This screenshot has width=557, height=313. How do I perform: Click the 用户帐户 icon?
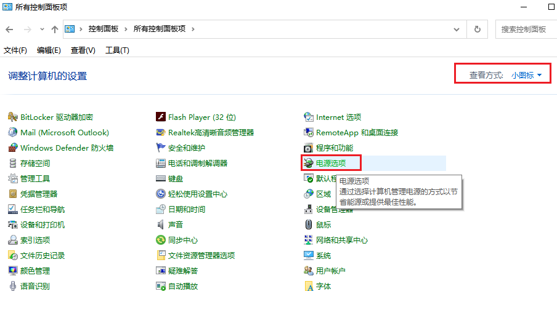[308, 271]
